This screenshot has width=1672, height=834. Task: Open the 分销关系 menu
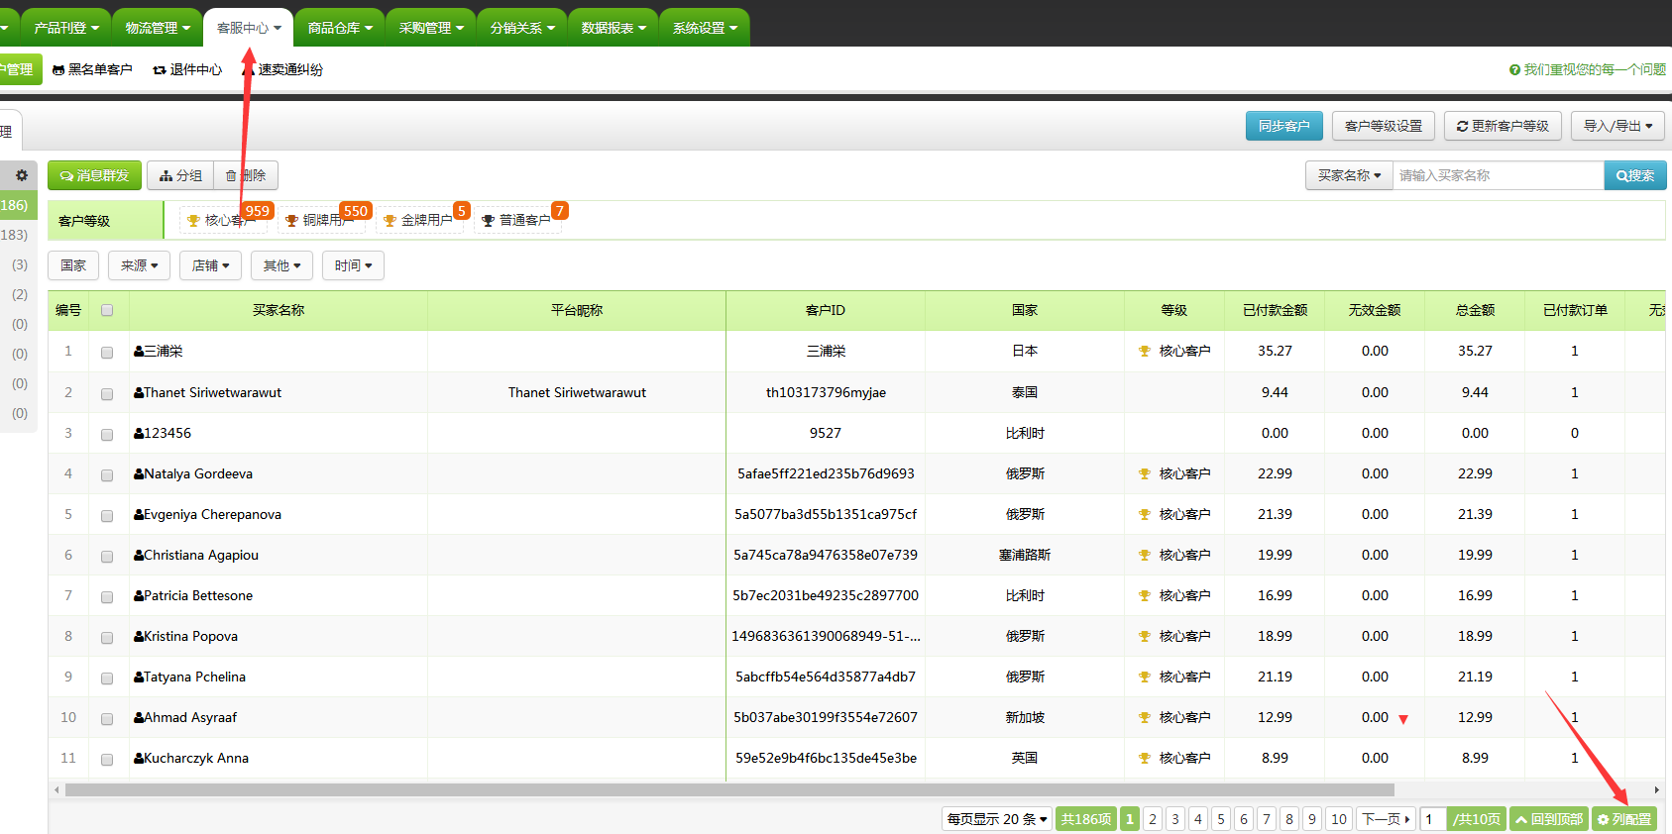[522, 28]
